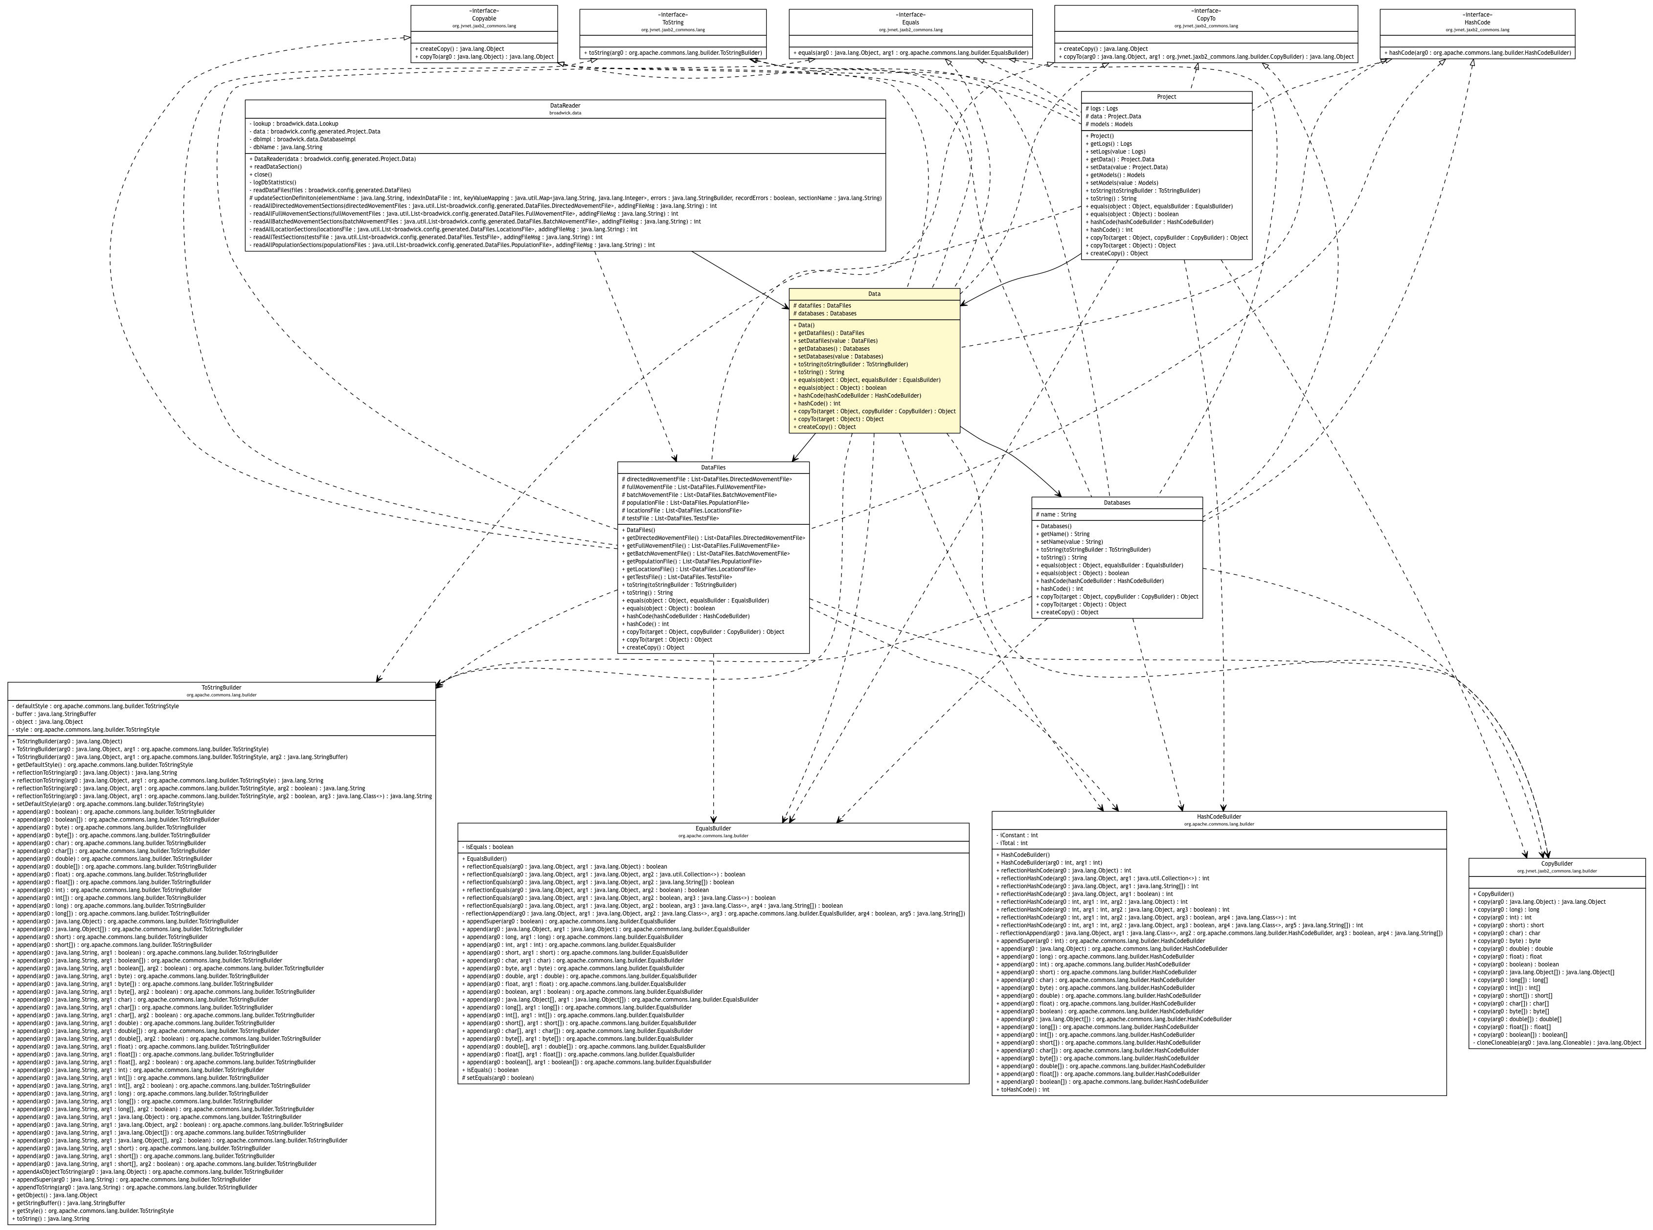Click the '# datafiles : DataFiles' field in Data
Screen dimensions: 1653x1230
[822, 306]
